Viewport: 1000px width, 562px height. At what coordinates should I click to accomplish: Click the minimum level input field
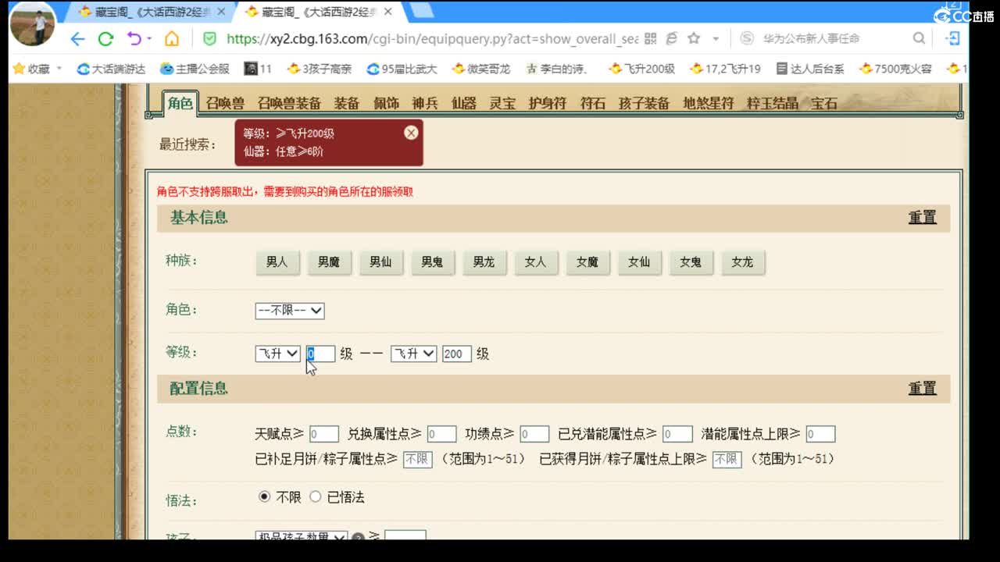[320, 354]
